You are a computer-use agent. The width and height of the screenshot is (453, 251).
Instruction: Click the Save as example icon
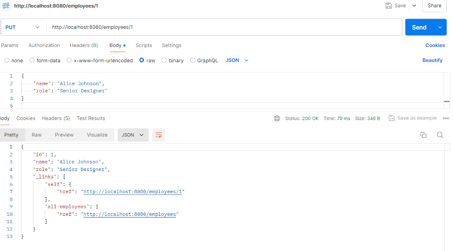click(x=391, y=118)
